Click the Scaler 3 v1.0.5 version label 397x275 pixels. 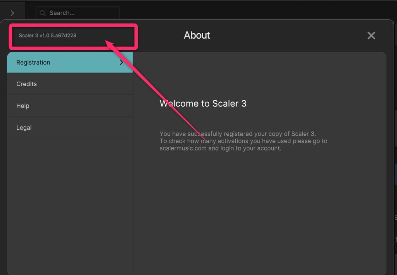[47, 36]
